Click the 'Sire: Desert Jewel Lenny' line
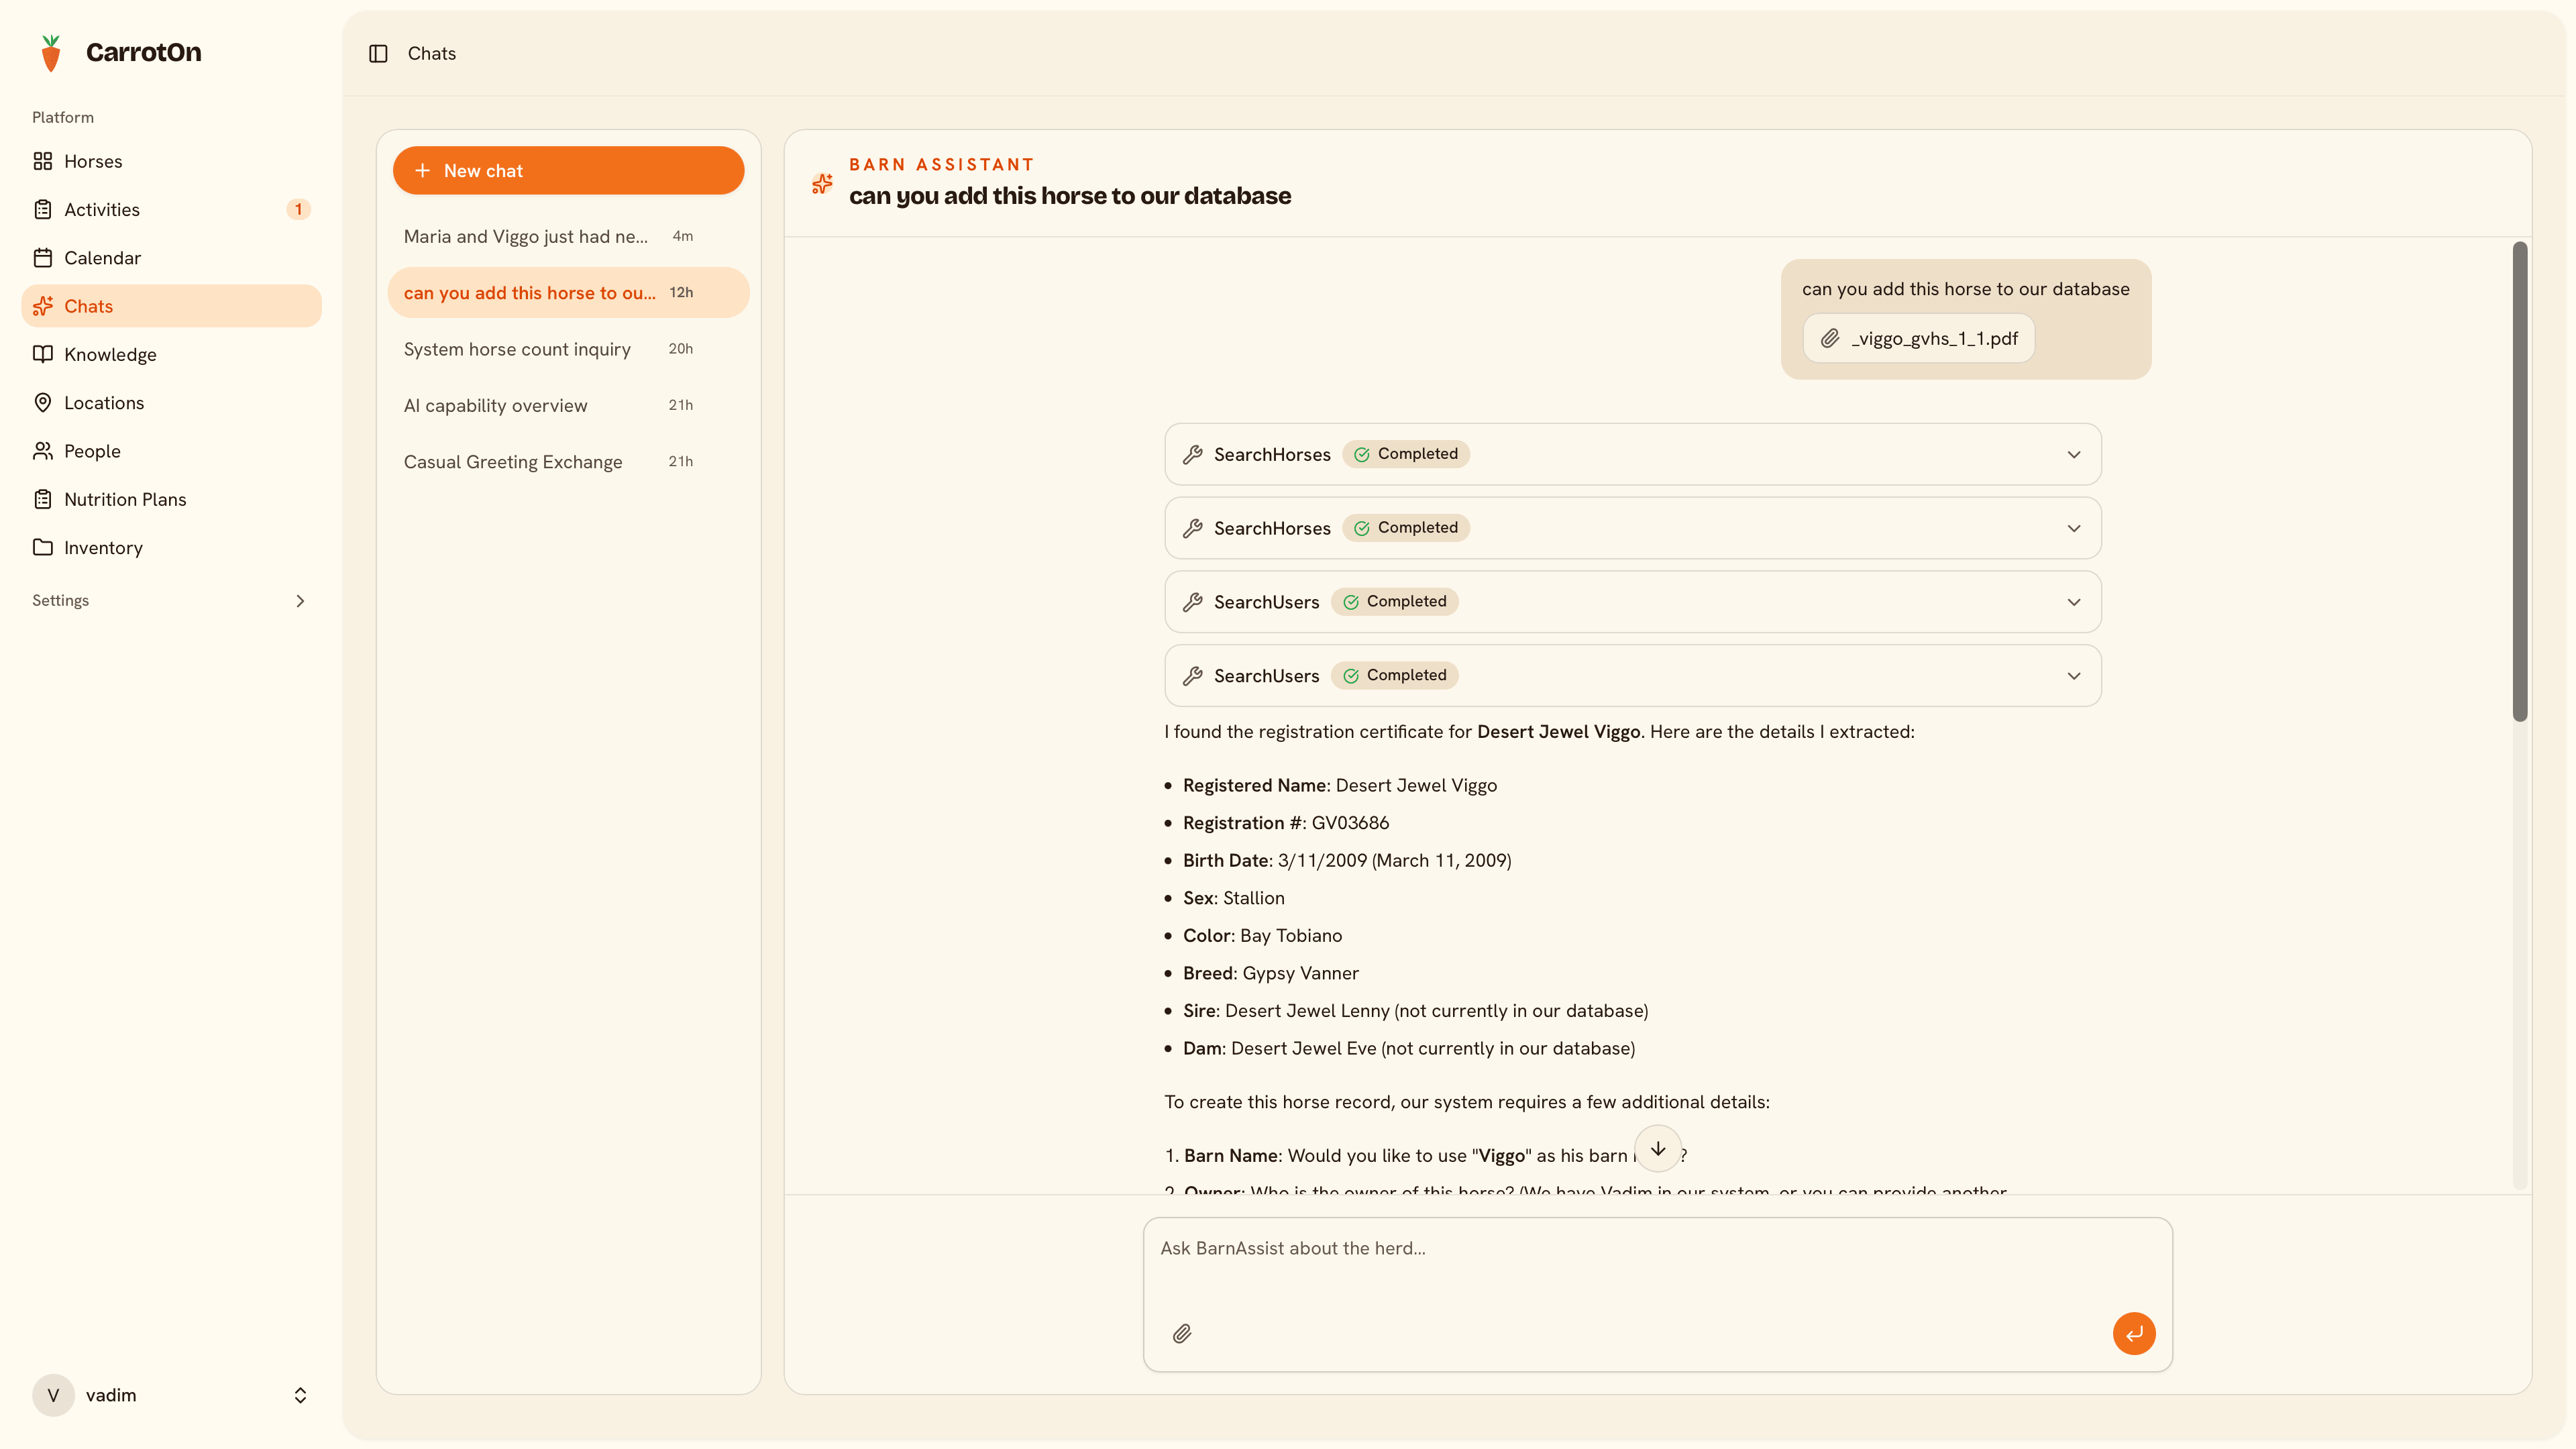Screen dimensions: 2576x1449 [1415, 1011]
